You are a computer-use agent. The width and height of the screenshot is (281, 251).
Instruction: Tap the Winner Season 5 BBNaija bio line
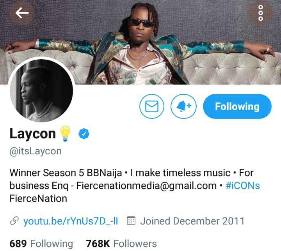66,173
